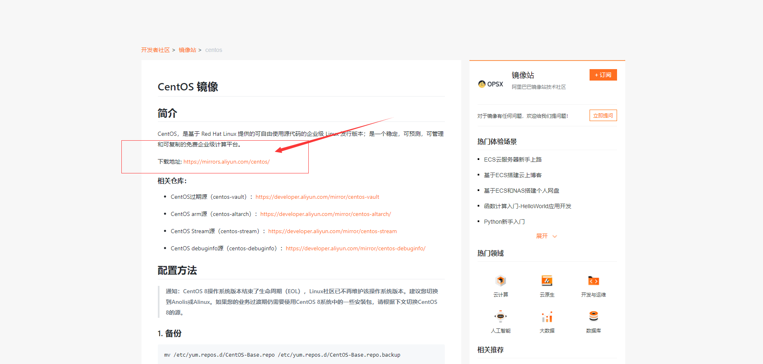The width and height of the screenshot is (763, 364).
Task: Open the centos-vault mirror link
Action: tap(317, 197)
